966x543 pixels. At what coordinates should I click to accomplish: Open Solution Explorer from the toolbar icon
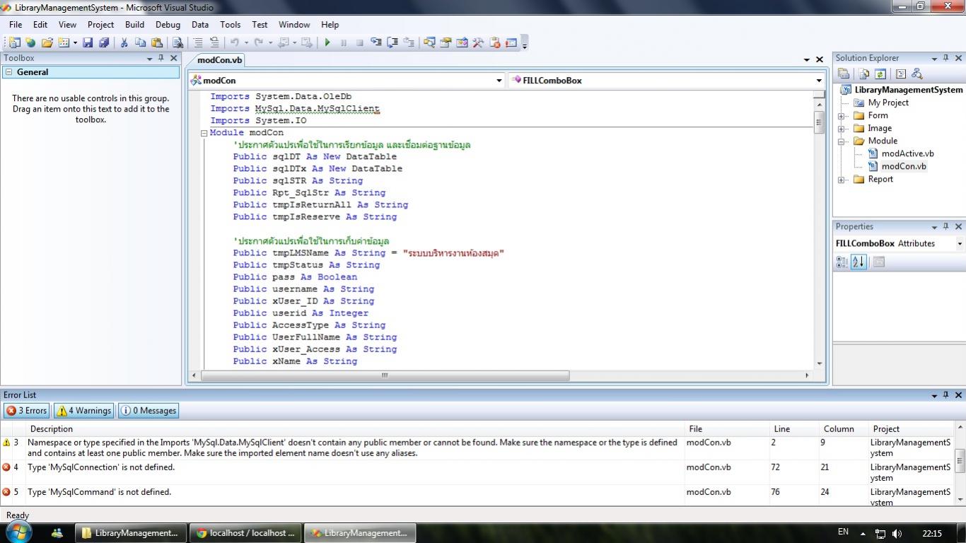(429, 42)
